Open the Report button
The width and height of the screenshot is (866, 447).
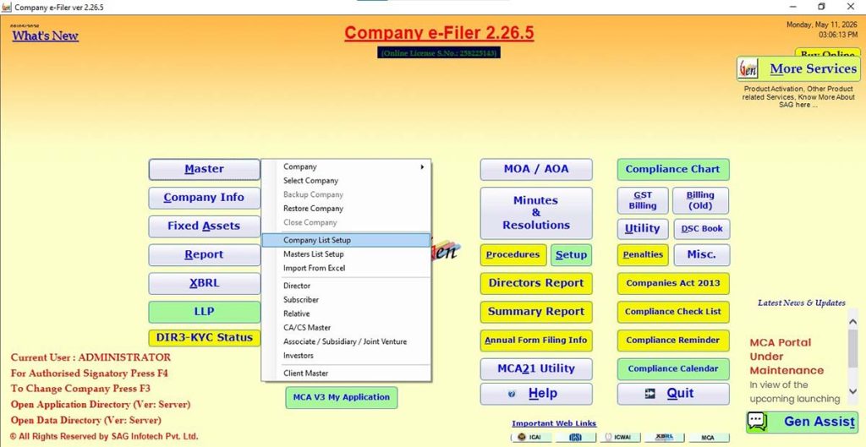(x=205, y=255)
